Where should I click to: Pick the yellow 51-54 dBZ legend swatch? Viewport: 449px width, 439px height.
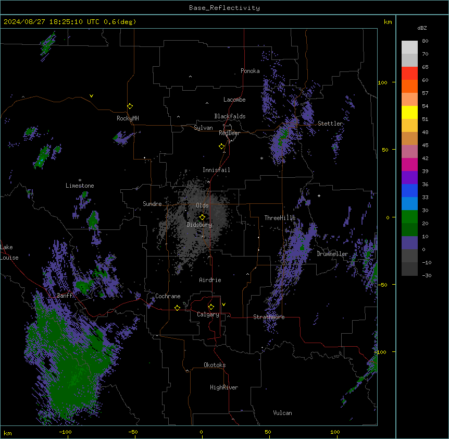coord(409,112)
